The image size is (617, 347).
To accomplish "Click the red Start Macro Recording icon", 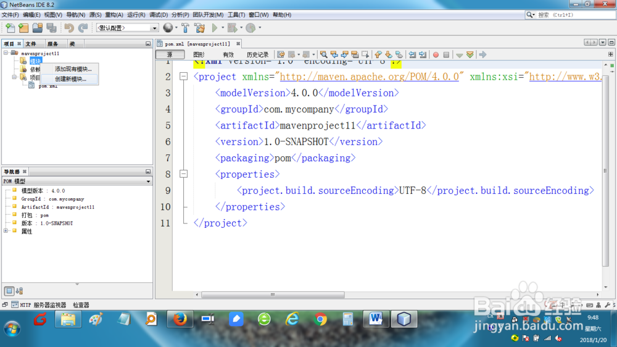I will point(436,55).
